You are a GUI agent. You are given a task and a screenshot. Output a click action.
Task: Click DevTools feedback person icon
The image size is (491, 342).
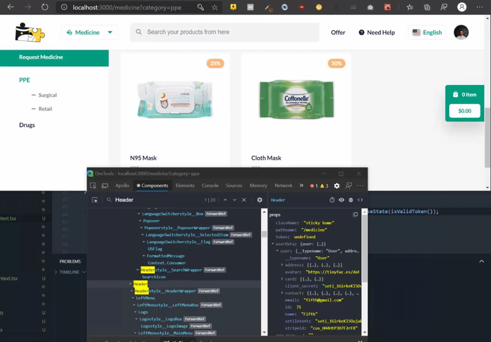coord(349,186)
